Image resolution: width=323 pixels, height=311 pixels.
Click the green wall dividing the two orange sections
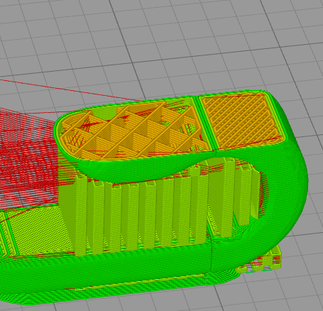[205, 123]
